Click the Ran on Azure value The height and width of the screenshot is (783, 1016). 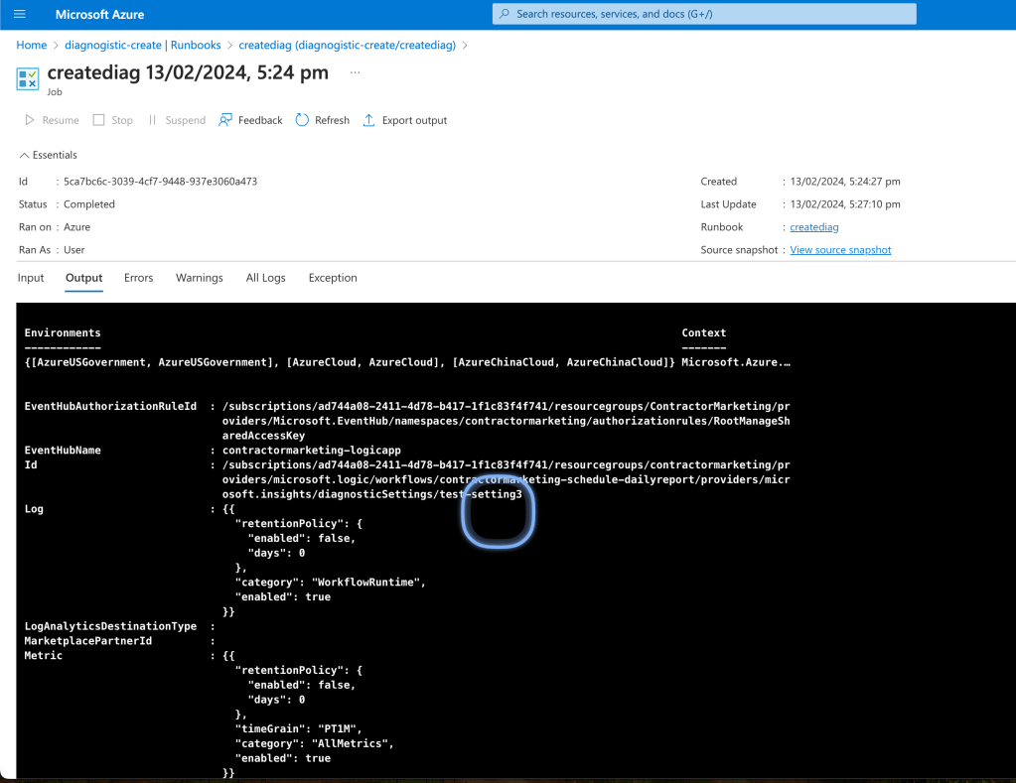click(x=77, y=226)
